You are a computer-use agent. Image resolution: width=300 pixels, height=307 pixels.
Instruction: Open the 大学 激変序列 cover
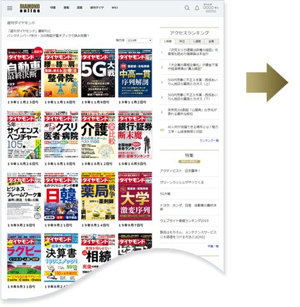[x=135, y=196]
